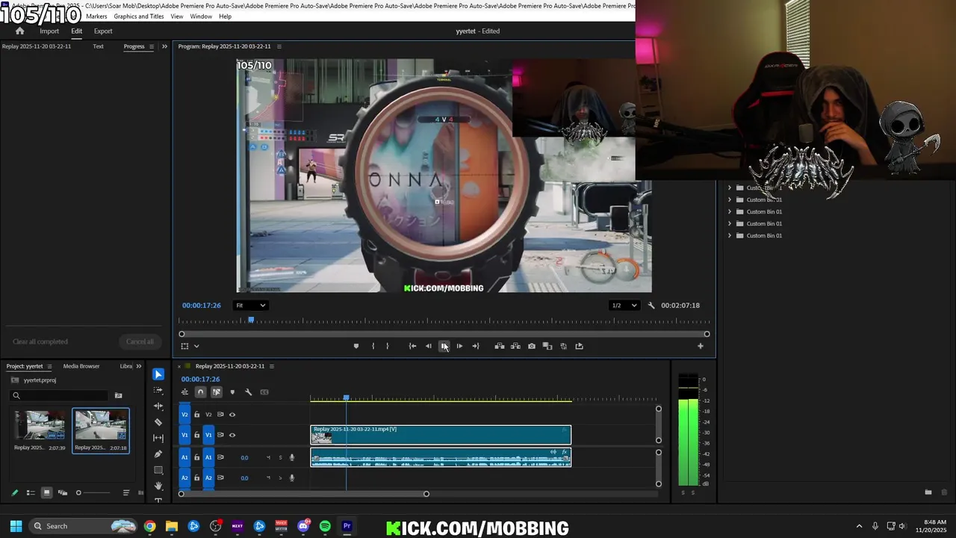Click the Cancel all button
The height and width of the screenshot is (538, 956).
[140, 341]
